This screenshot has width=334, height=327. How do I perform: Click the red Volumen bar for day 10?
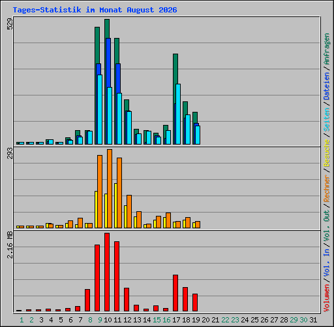107,272
